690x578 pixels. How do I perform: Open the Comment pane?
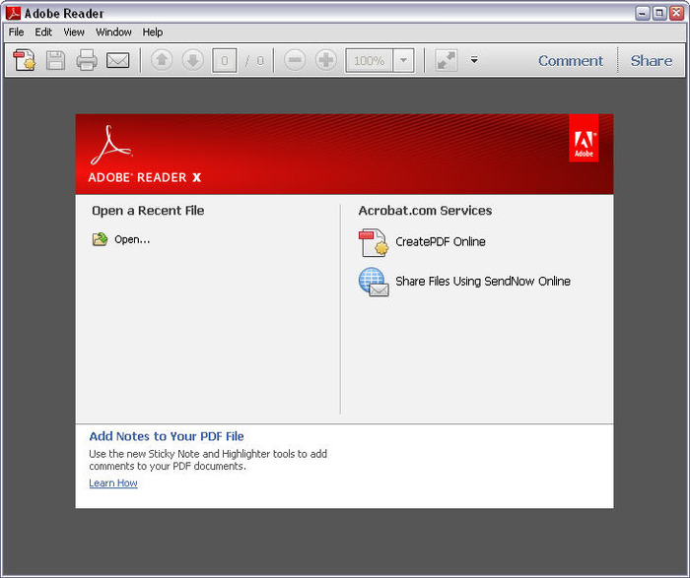click(x=571, y=61)
